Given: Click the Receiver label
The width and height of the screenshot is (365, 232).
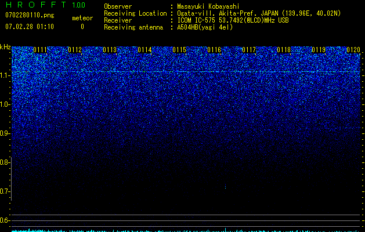Looking at the screenshot, I should pyautogui.click(x=118, y=20).
